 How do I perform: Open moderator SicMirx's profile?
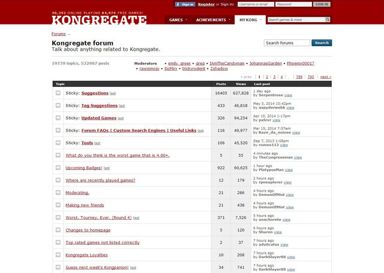(170, 69)
